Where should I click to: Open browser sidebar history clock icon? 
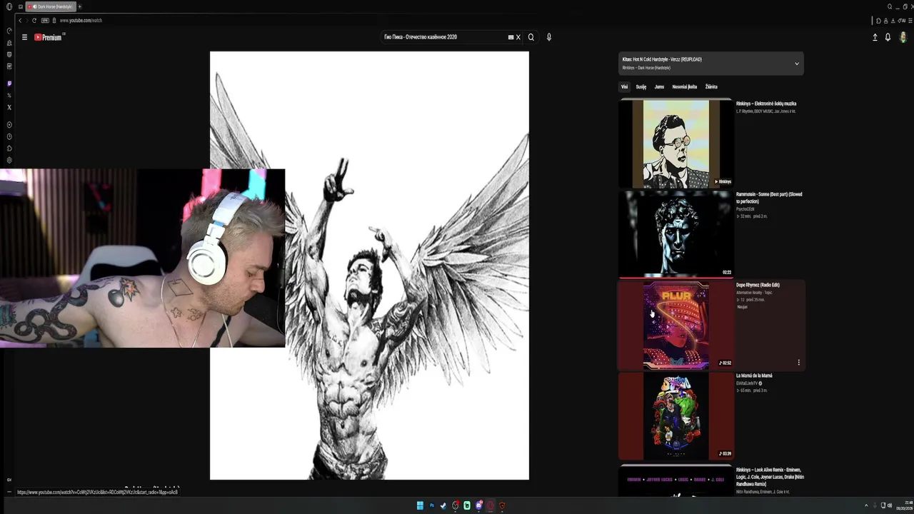pyautogui.click(x=9, y=136)
